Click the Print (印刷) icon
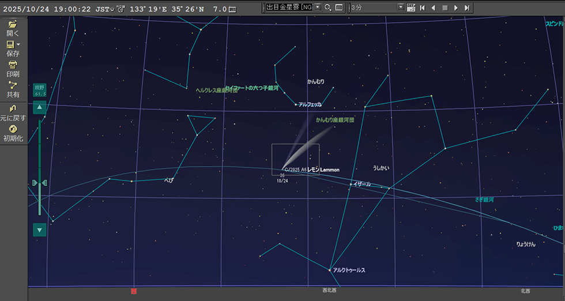The image size is (565, 301). point(13,65)
